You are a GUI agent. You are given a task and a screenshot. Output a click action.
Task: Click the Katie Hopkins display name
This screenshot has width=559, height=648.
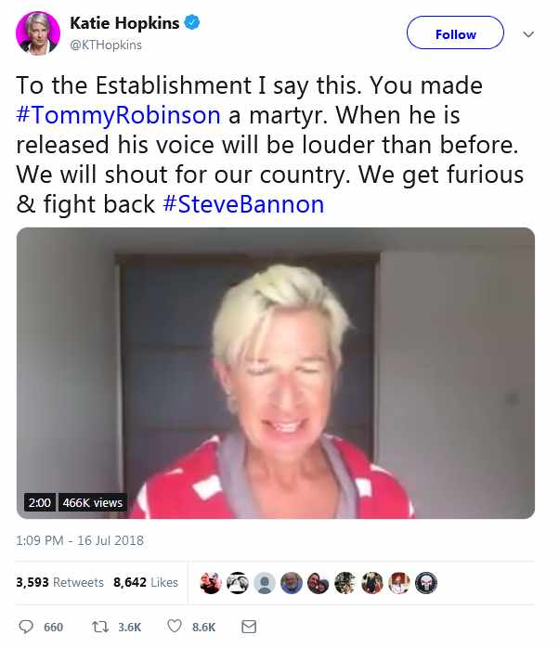124,23
